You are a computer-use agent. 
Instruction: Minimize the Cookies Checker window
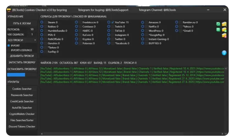tap(208, 10)
